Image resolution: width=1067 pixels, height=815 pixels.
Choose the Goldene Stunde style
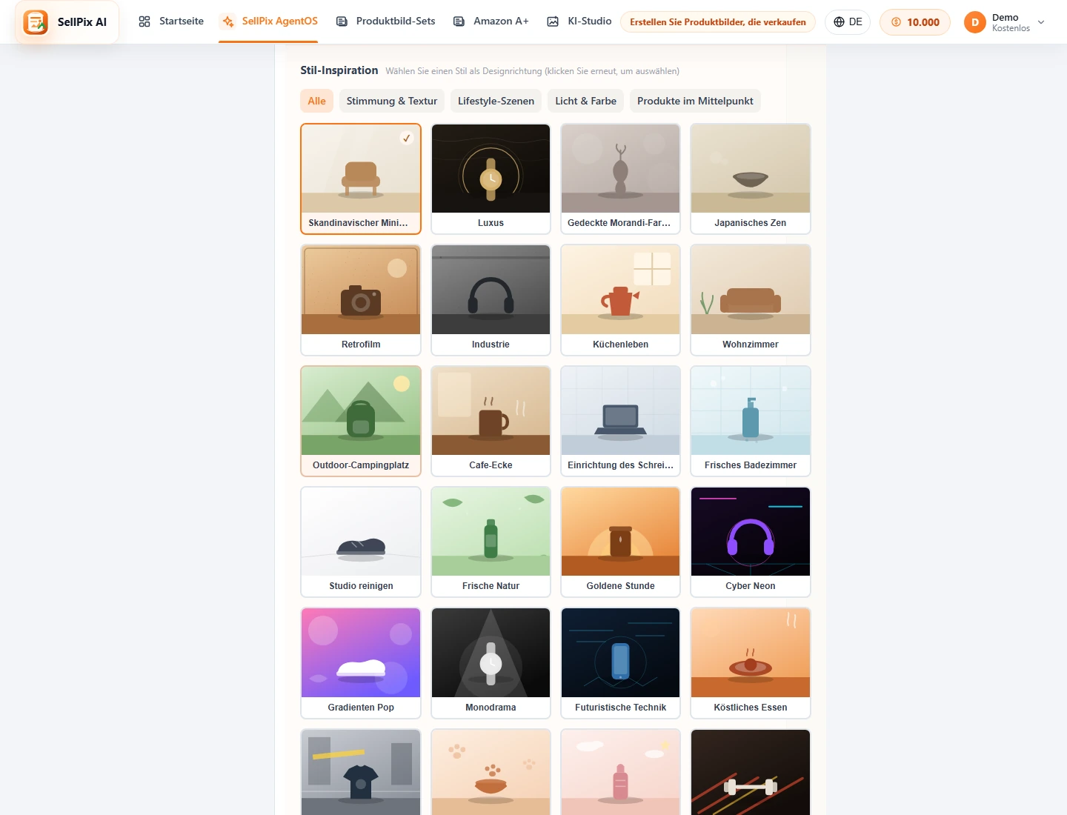[620, 542]
